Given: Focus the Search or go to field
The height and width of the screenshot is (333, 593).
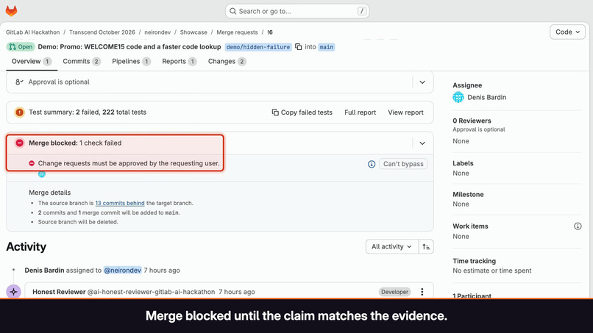Looking at the screenshot, I should [x=297, y=11].
